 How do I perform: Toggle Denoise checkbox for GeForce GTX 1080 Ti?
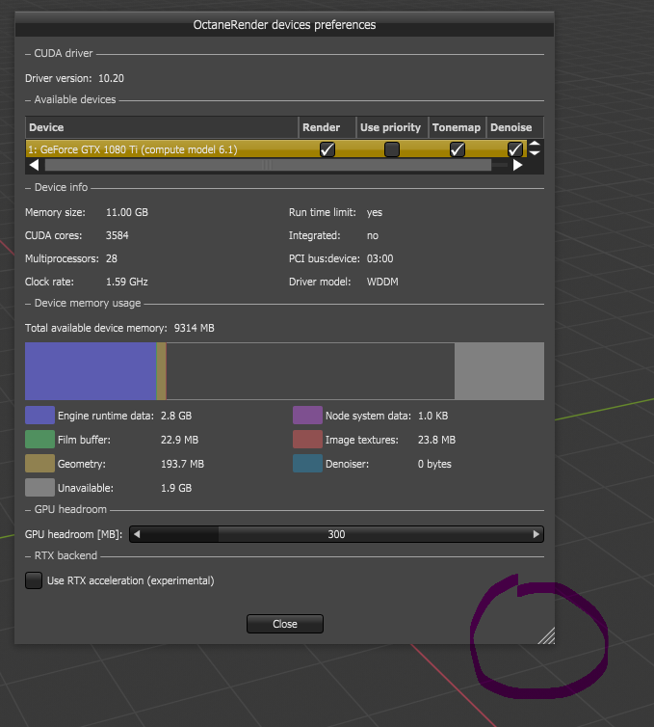click(515, 149)
